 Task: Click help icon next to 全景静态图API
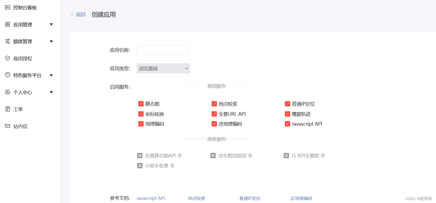tap(180, 156)
